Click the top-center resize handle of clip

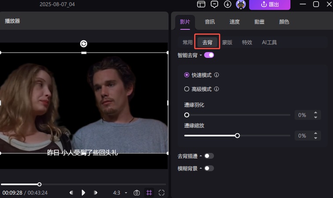(x=84, y=53)
